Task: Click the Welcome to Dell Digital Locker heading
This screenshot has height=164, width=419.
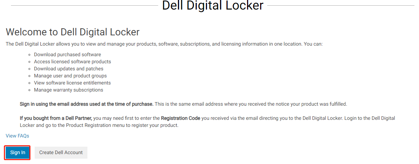Action: 73,32
